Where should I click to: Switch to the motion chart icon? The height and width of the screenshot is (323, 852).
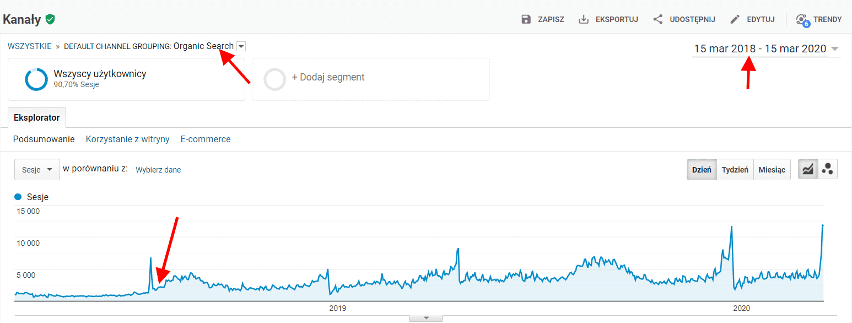pyautogui.click(x=827, y=170)
